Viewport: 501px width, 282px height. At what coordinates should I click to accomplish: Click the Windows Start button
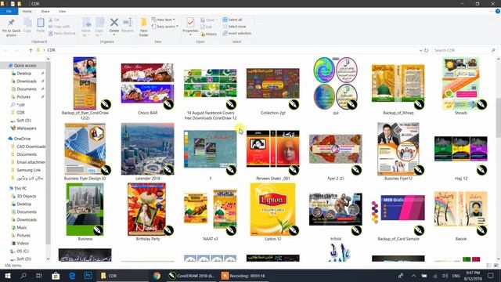(8, 276)
